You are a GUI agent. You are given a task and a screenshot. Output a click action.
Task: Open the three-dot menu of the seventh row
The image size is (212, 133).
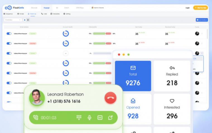point(202,93)
